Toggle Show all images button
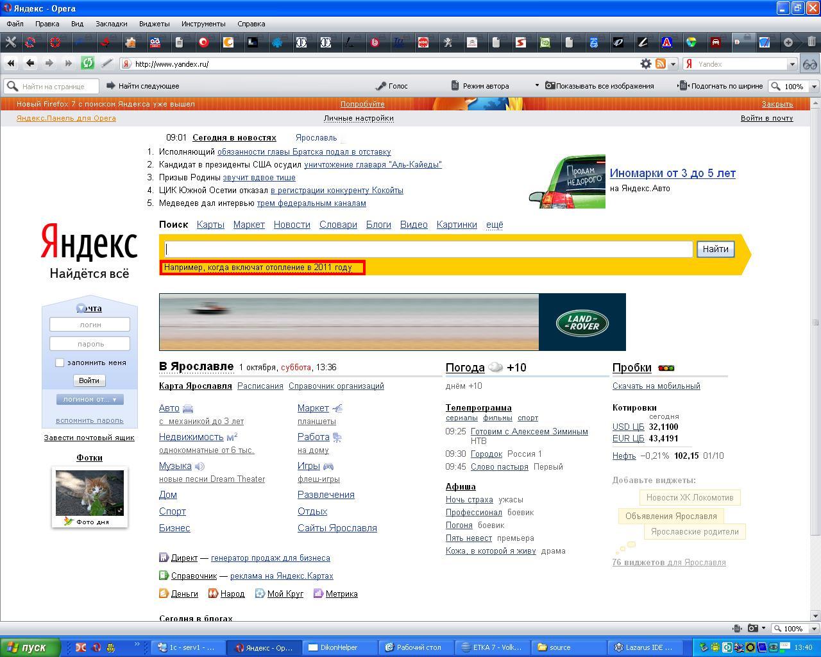The width and height of the screenshot is (821, 657). tap(600, 85)
